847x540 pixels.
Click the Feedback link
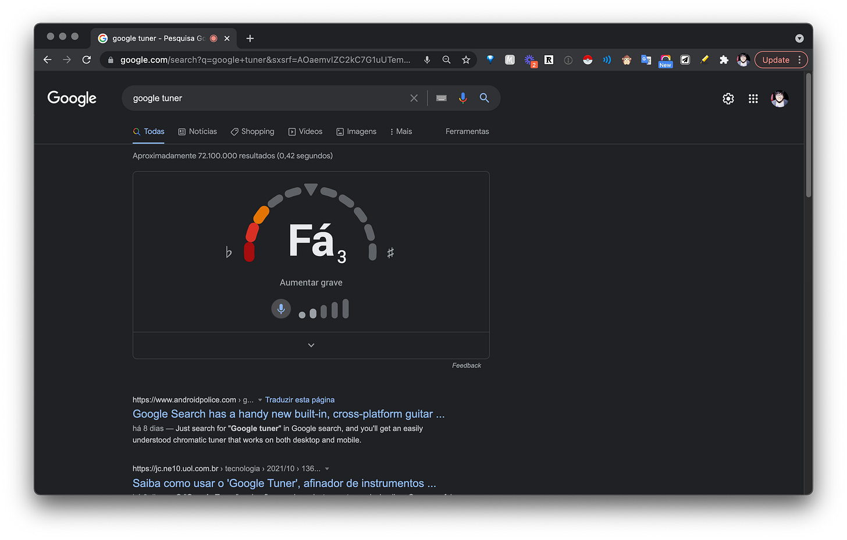click(467, 365)
